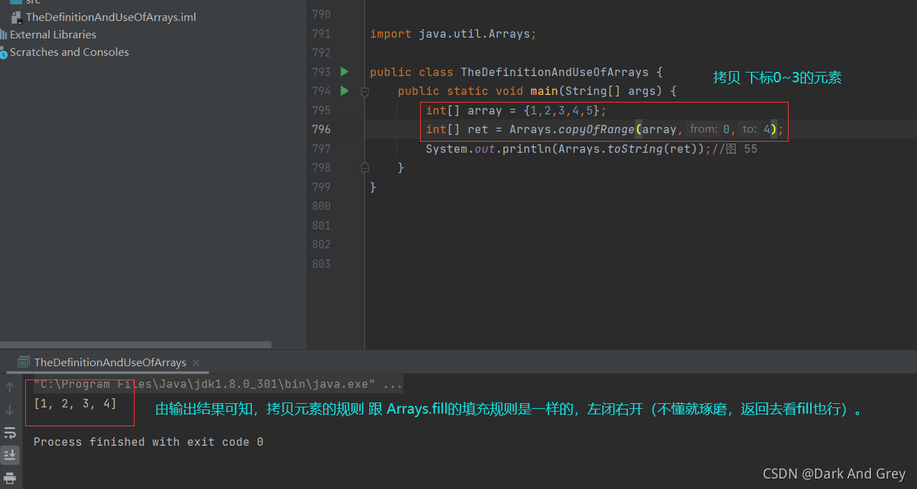
Task: Open TheDefinitionAndUseOfArrays.iml in project tree
Action: tap(111, 17)
